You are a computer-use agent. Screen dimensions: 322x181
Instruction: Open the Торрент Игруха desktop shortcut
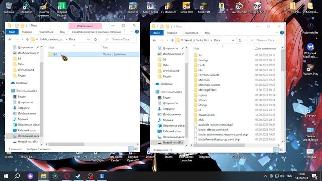click(62, 9)
